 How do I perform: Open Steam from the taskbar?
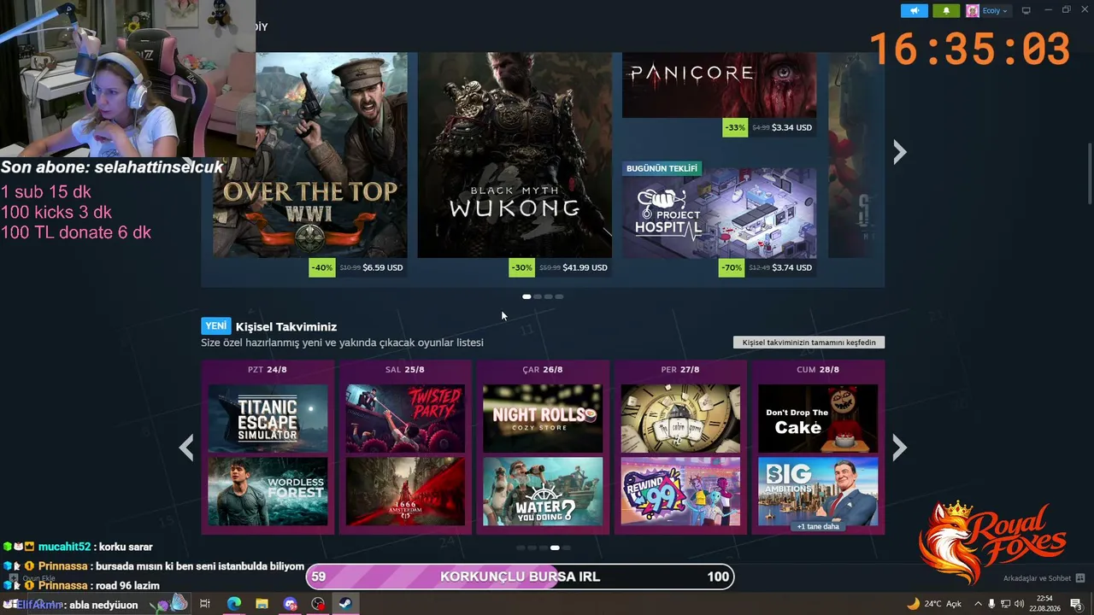346,604
